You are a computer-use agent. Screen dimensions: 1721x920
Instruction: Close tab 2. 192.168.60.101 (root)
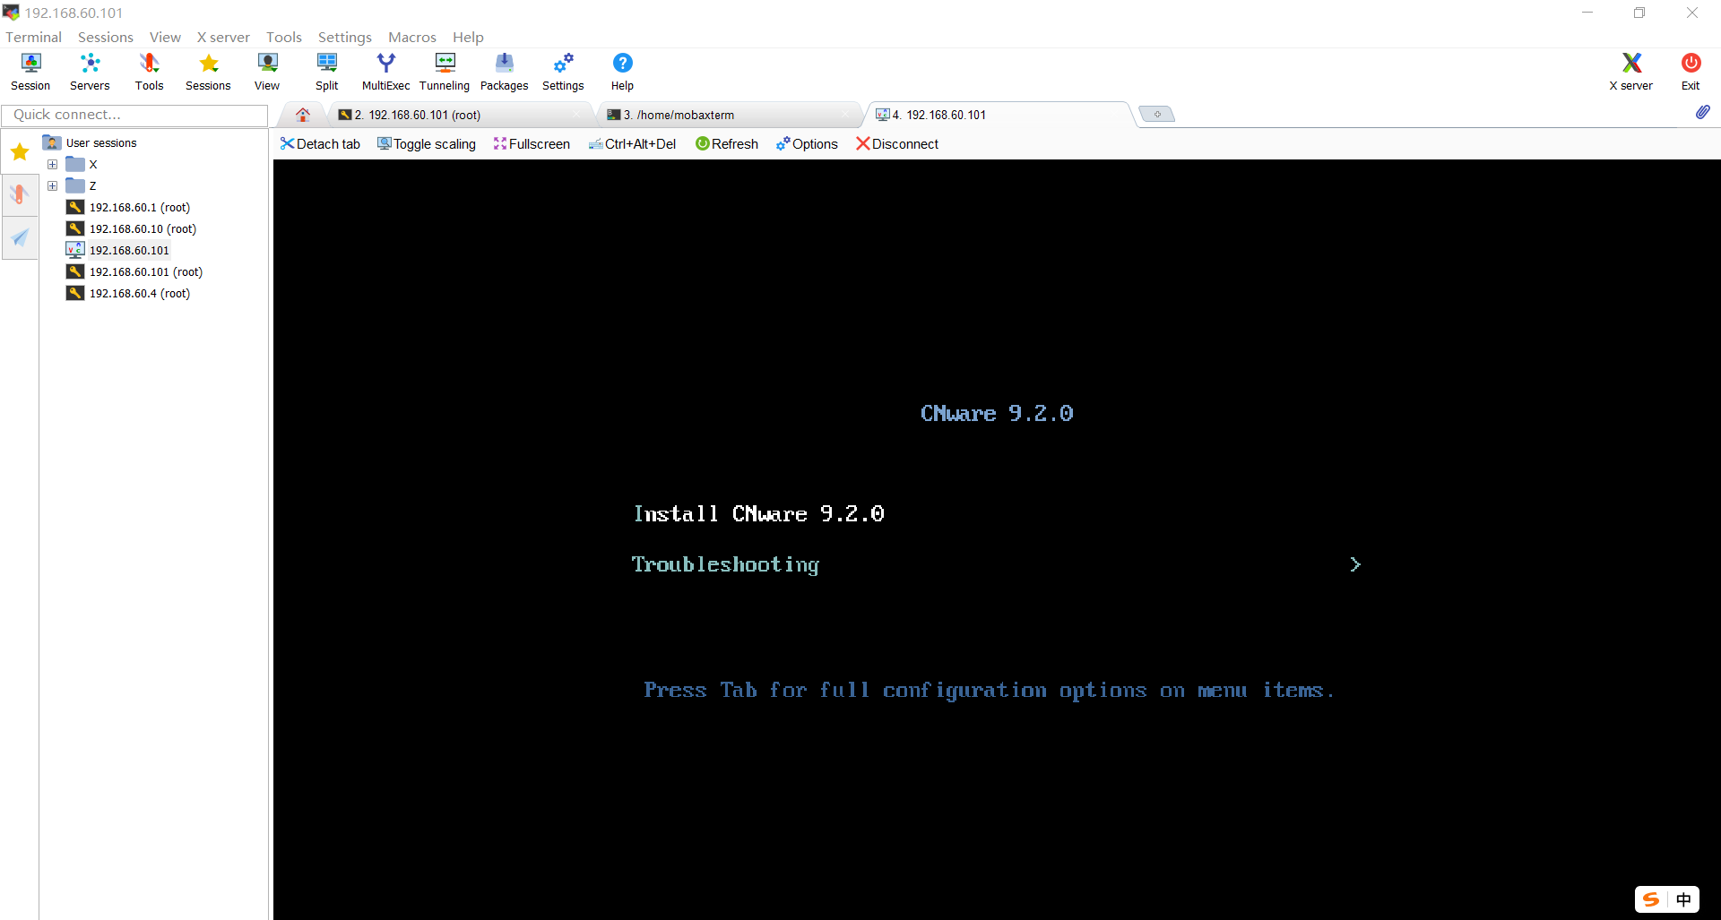pos(576,115)
